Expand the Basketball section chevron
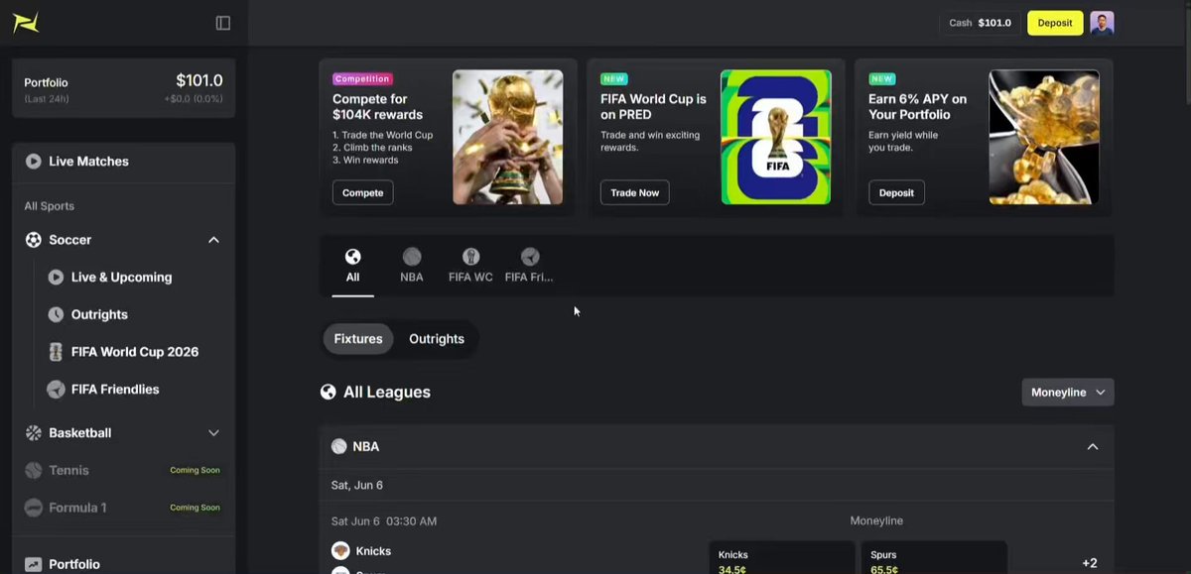 coord(213,433)
